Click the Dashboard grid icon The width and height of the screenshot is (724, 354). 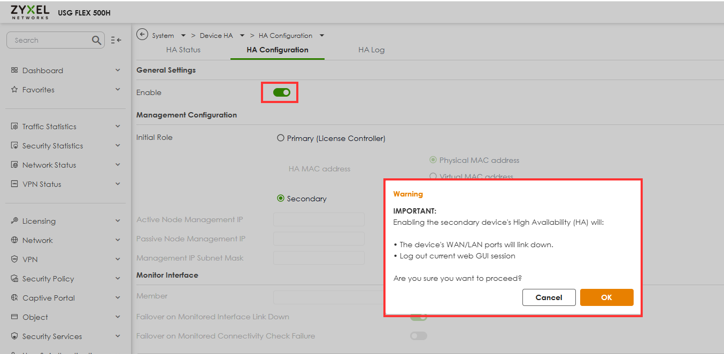(x=14, y=70)
